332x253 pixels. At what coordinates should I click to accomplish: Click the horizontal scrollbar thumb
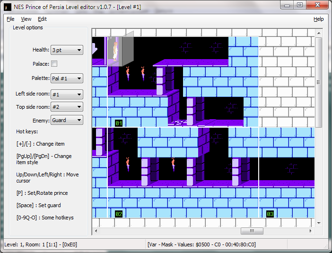coord(252,231)
